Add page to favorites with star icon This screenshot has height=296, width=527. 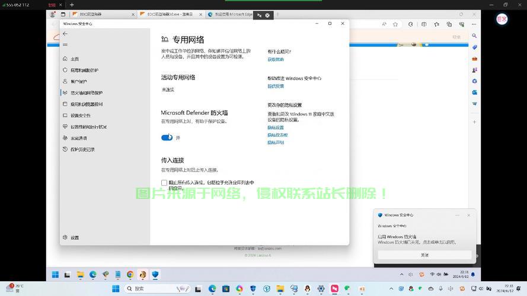[395, 24]
